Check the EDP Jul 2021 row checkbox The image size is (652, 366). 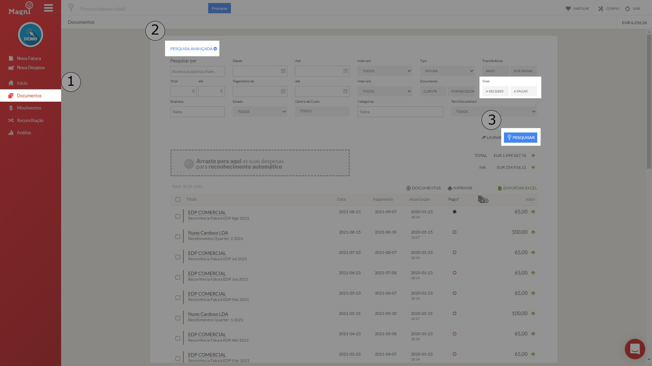[178, 257]
